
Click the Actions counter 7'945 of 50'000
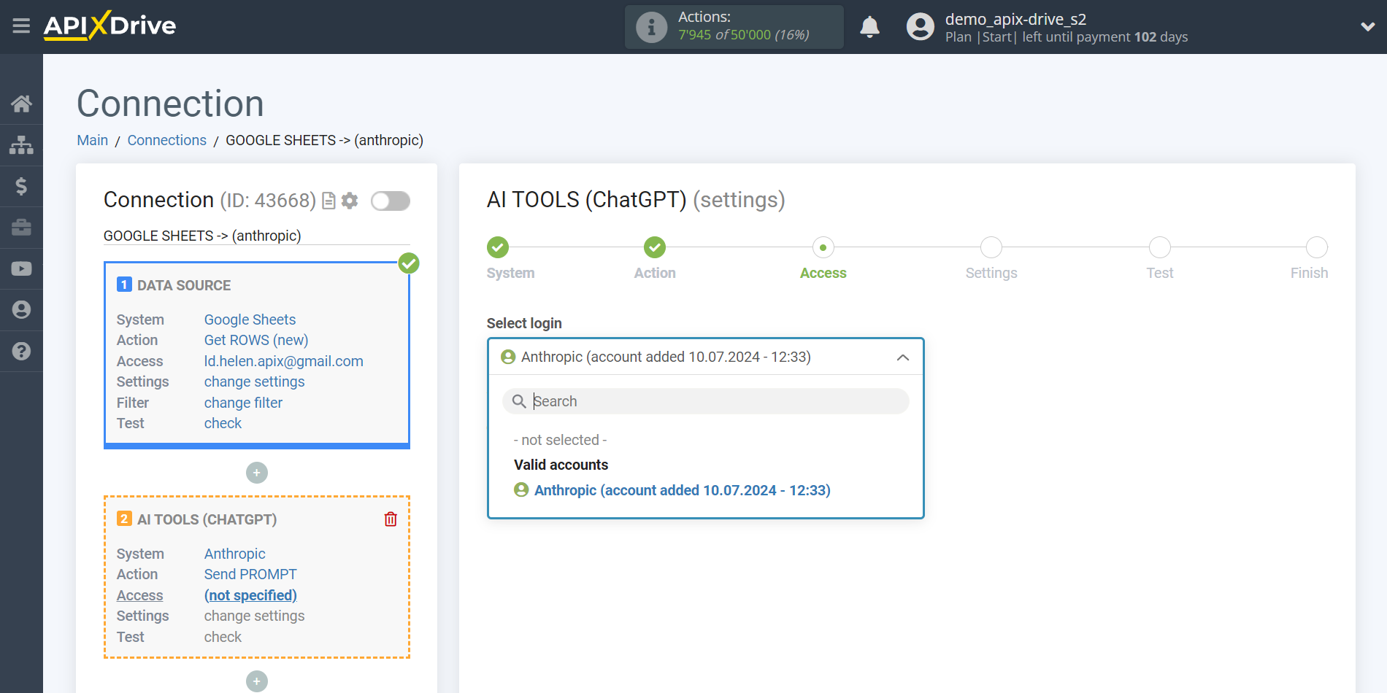[743, 35]
